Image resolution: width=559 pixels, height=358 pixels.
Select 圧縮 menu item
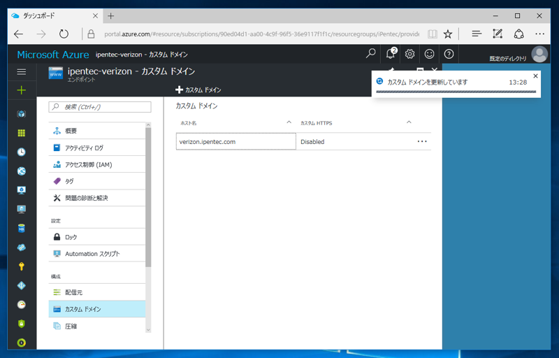point(97,326)
